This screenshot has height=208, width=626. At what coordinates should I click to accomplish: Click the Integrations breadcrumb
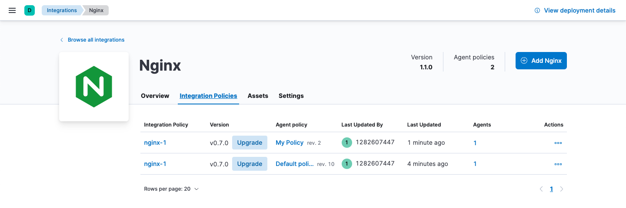click(62, 10)
